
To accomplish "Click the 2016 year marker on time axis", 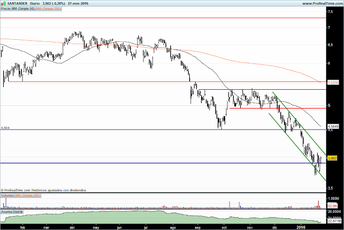I will coord(300,227).
